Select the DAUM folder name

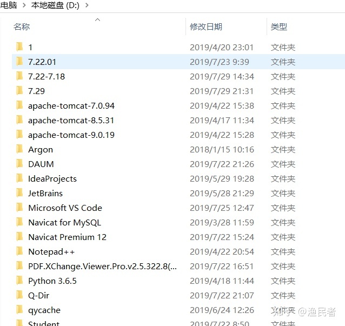tap(41, 164)
